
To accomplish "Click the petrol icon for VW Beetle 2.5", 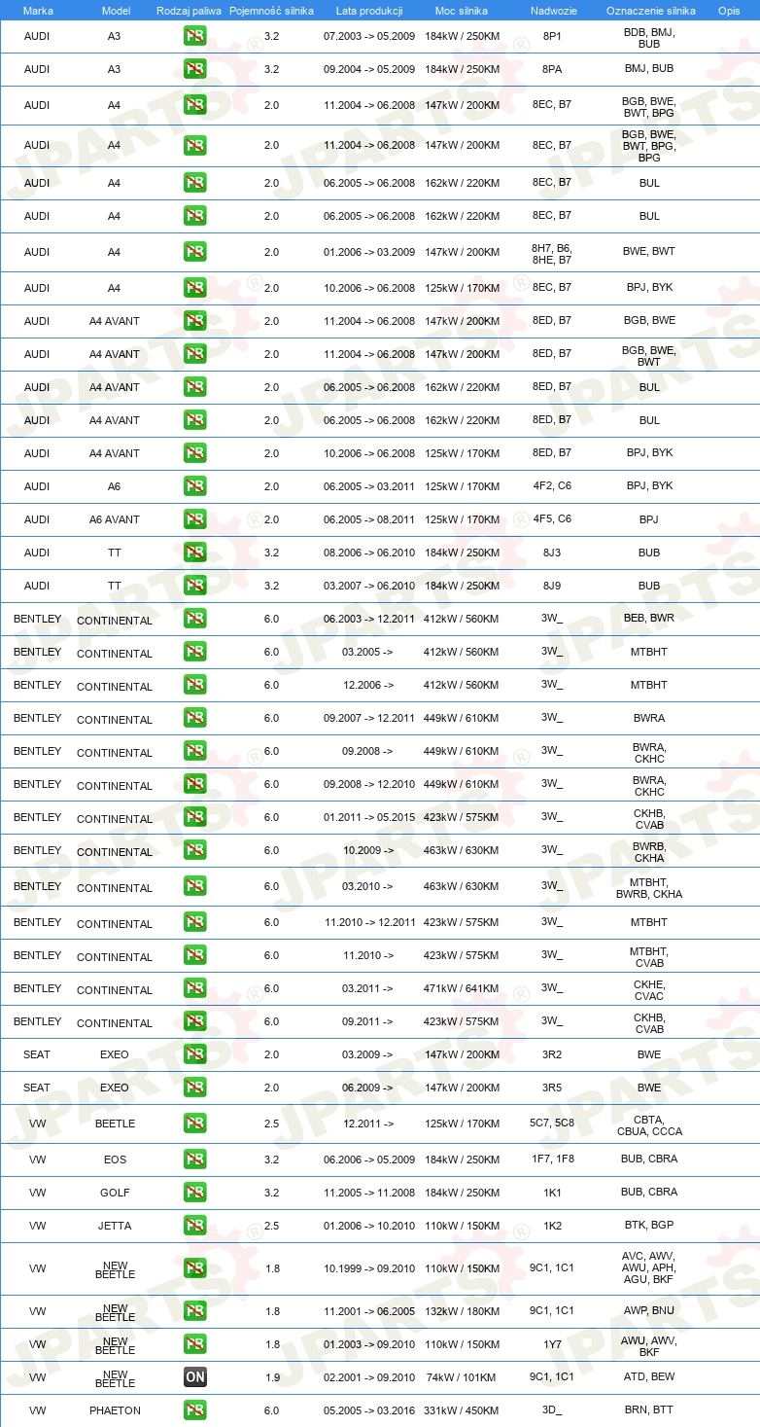I will pos(194,1124).
